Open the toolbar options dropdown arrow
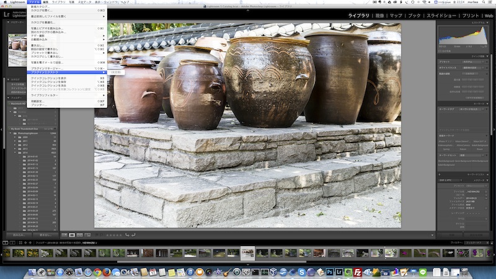 coord(432,235)
